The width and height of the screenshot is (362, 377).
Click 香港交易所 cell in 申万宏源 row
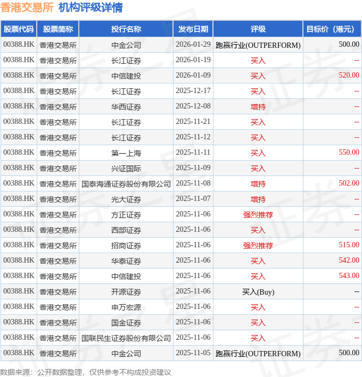click(x=58, y=307)
